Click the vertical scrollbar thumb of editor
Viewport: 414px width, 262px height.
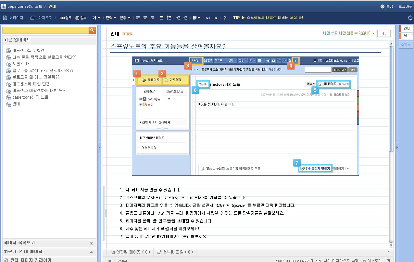391,99
